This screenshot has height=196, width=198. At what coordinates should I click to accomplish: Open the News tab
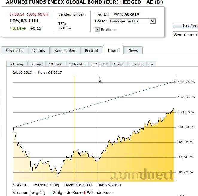click(x=133, y=50)
